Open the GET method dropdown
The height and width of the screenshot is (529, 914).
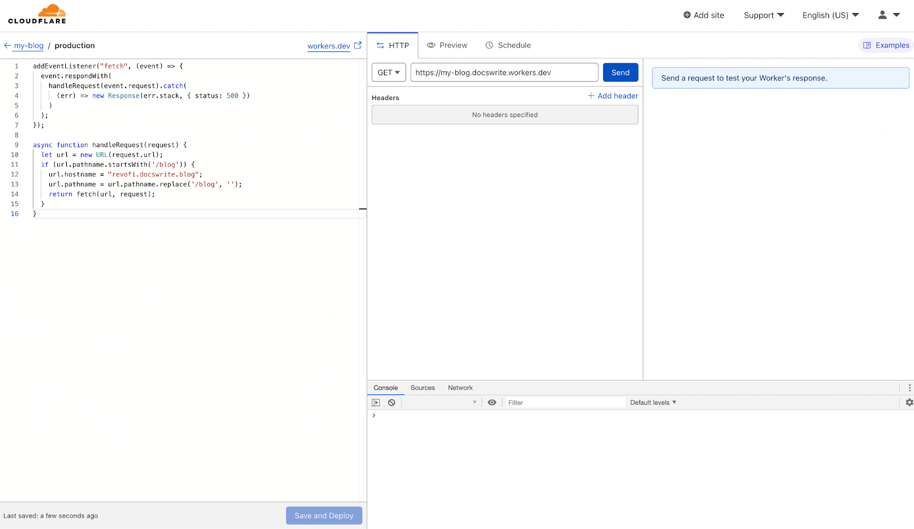pos(389,72)
